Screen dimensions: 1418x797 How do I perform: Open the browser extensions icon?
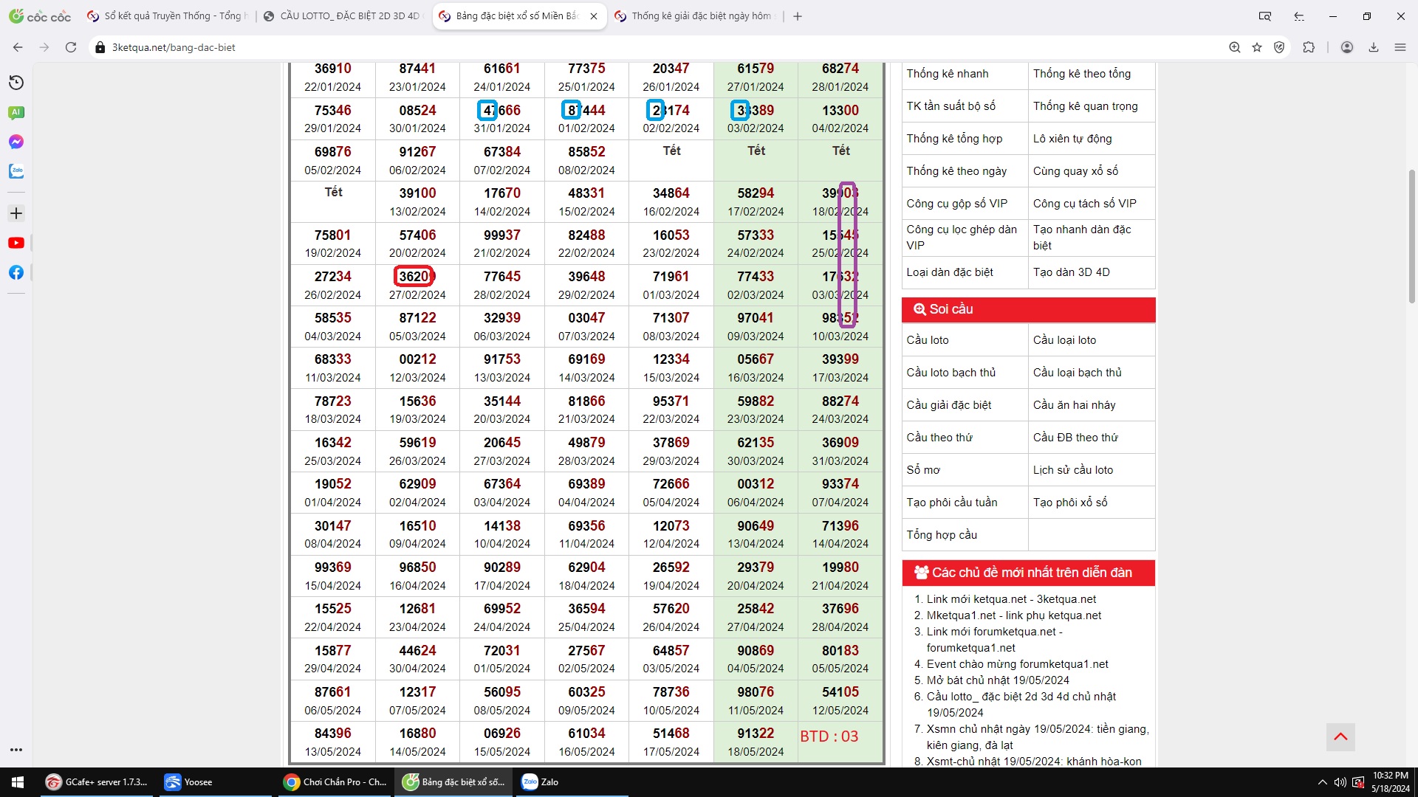[x=1309, y=47]
